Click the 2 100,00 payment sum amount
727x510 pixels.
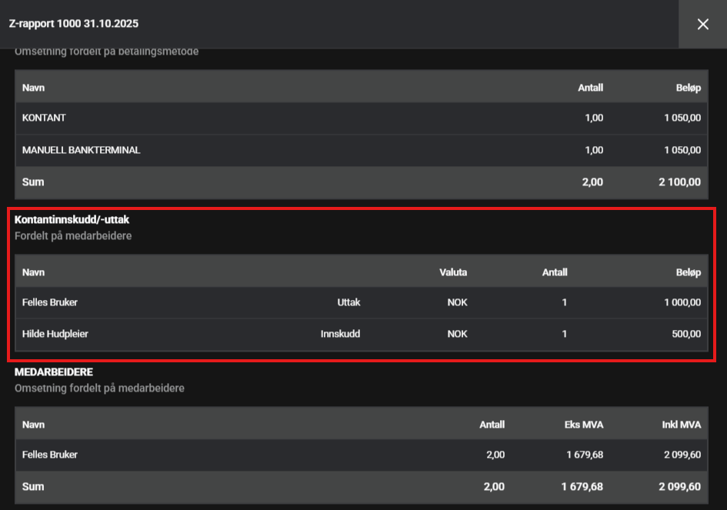[x=679, y=182]
